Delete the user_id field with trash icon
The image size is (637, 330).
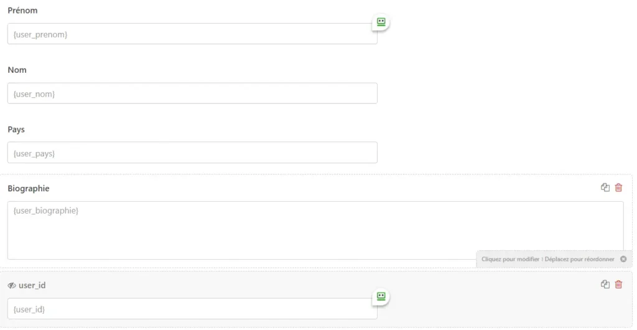click(618, 285)
